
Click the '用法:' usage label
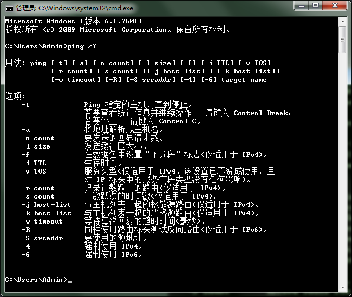click(15, 63)
